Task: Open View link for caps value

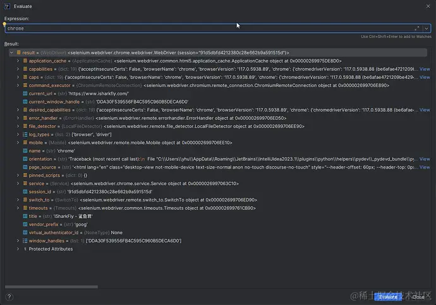Action: [x=425, y=77]
